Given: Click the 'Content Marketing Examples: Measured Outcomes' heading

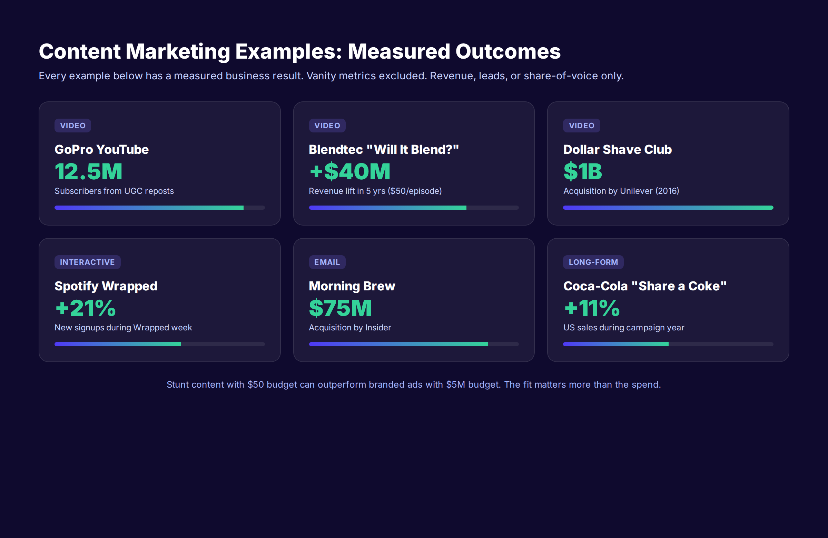Looking at the screenshot, I should coord(299,51).
